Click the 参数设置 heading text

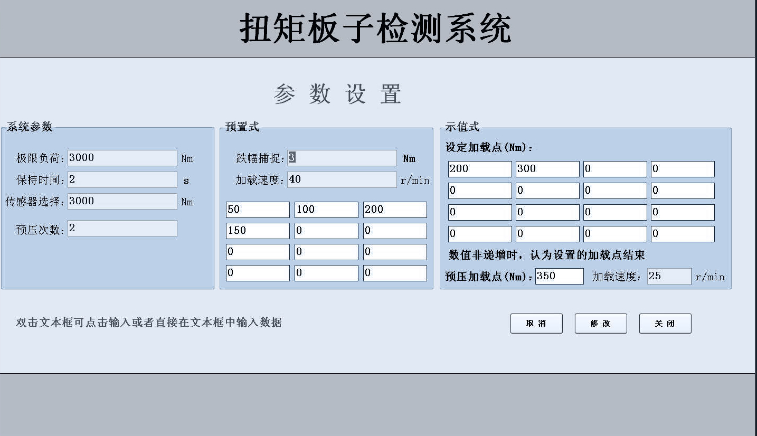[x=338, y=94]
